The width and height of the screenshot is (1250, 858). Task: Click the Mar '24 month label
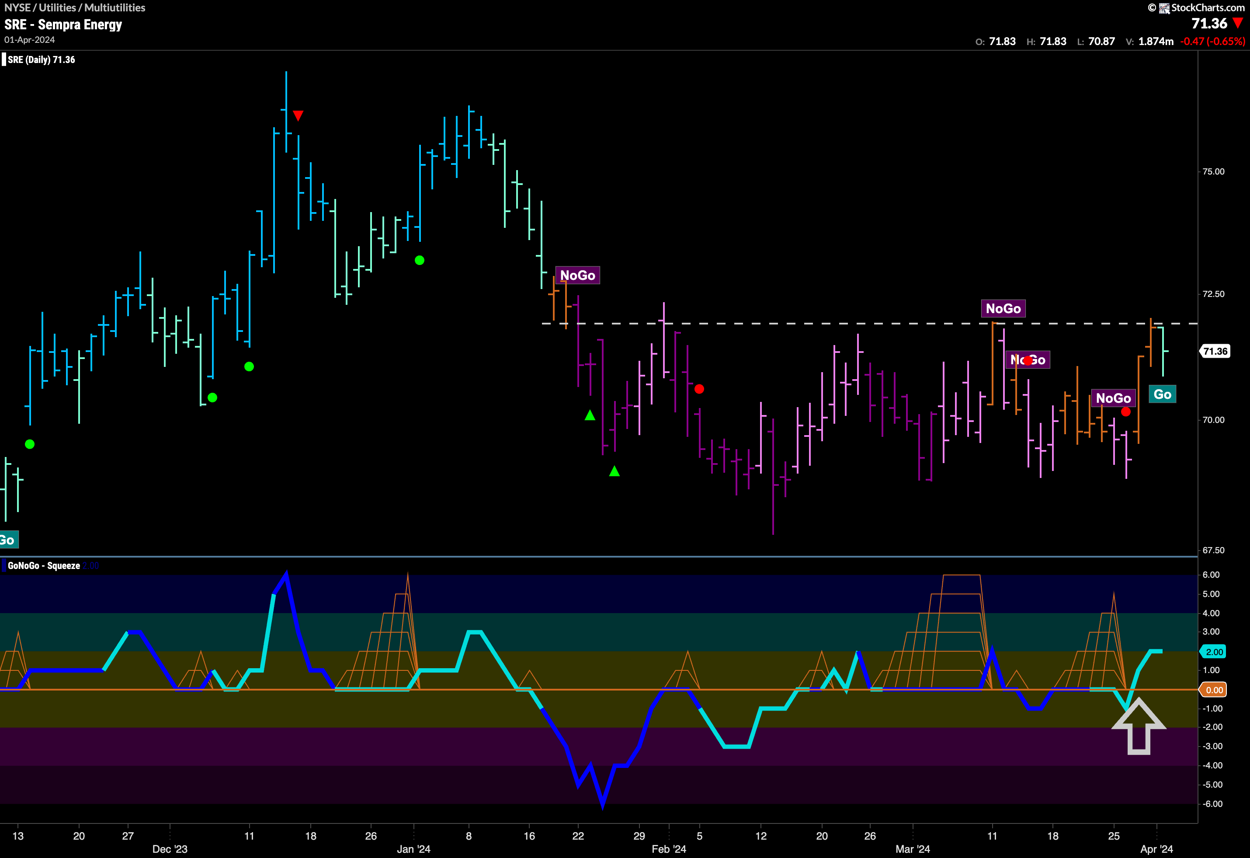(x=913, y=849)
